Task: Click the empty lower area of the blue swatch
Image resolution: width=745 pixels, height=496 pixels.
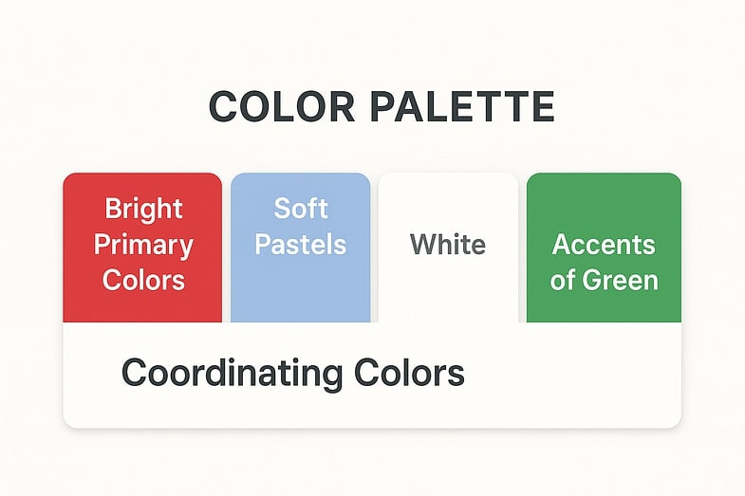Action: point(300,292)
